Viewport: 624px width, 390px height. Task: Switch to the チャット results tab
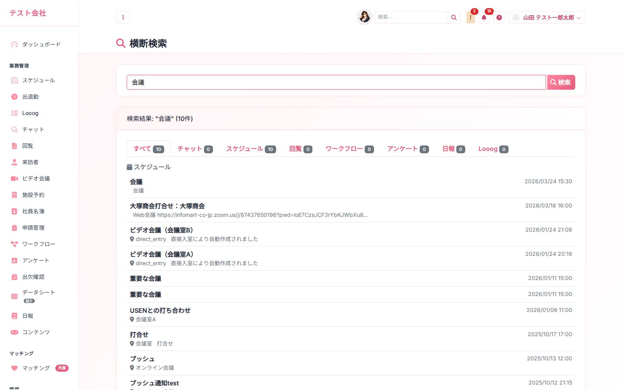coord(195,149)
